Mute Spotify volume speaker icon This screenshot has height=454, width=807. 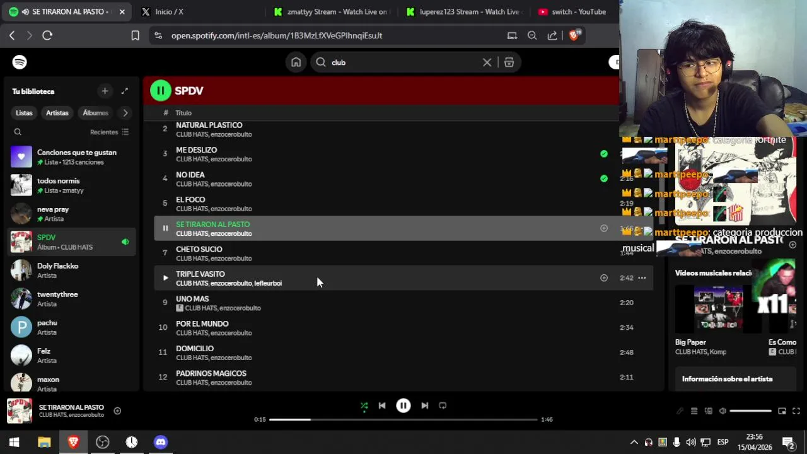tap(723, 411)
